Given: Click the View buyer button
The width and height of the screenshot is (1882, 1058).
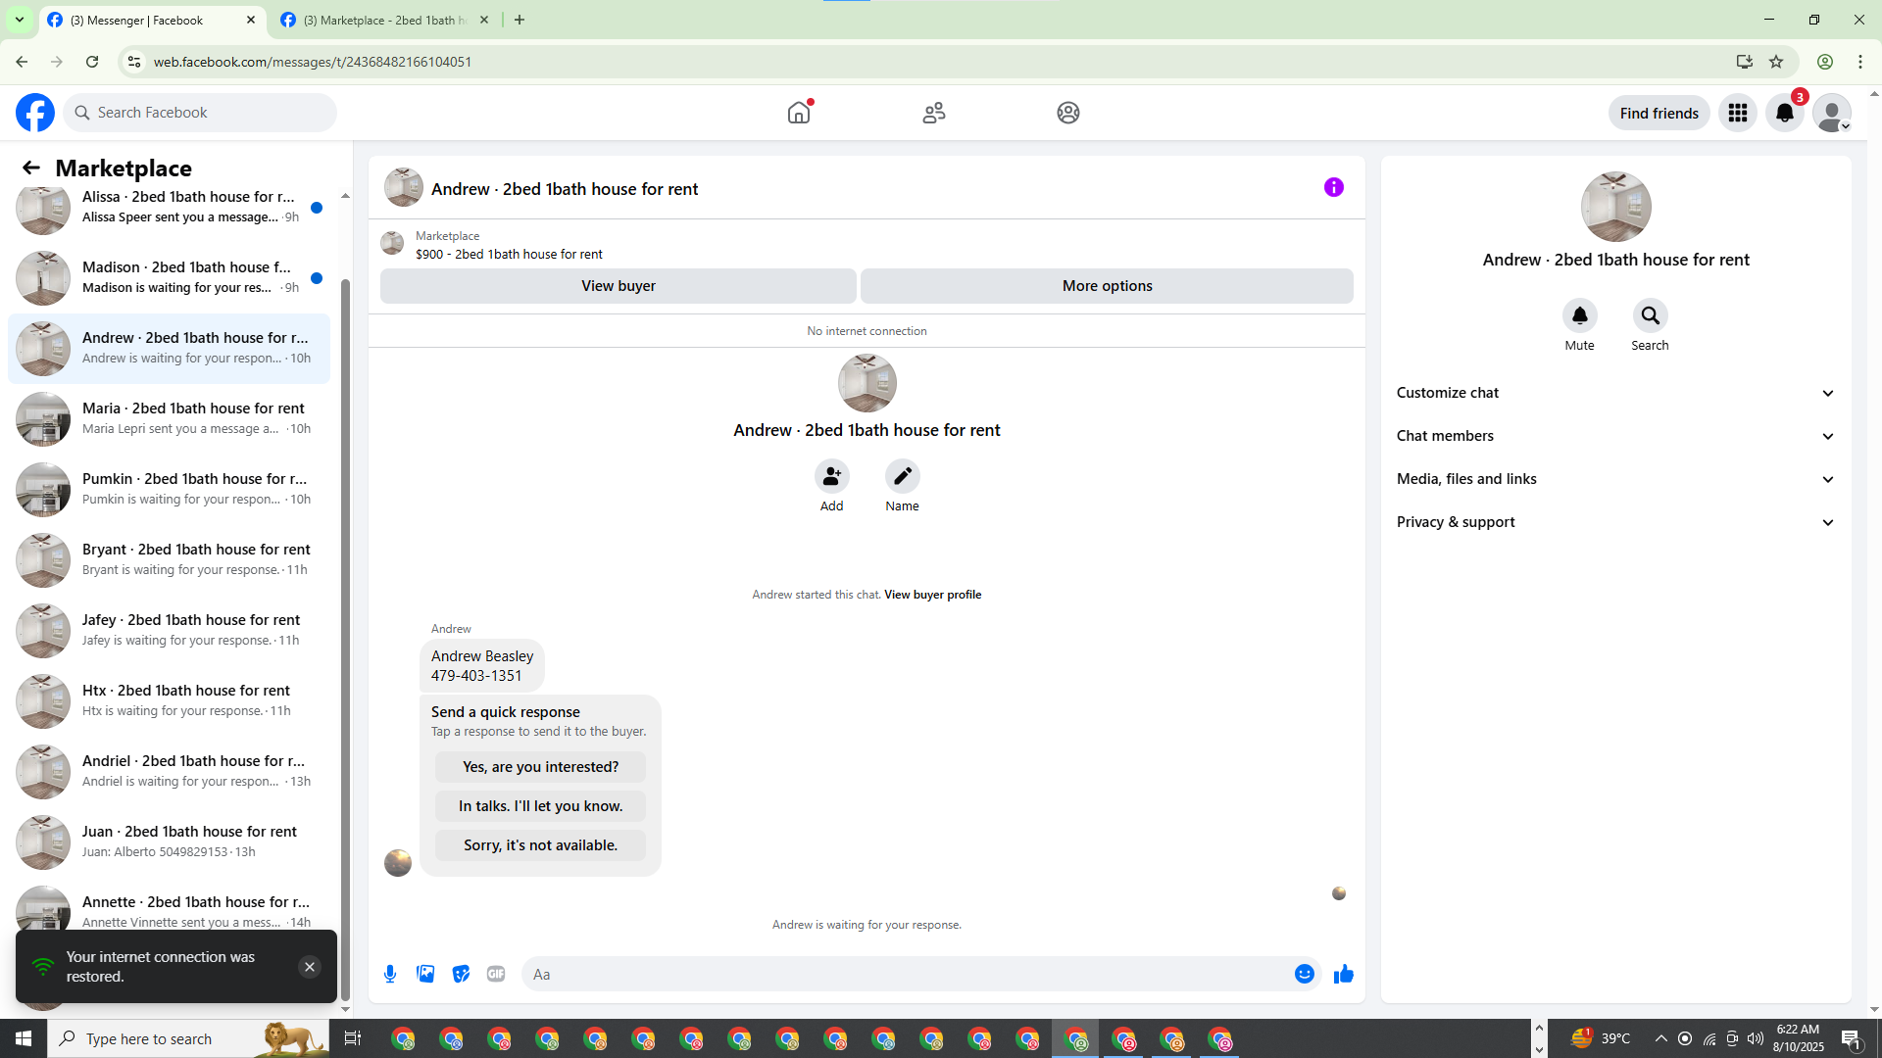Looking at the screenshot, I should 618,286.
